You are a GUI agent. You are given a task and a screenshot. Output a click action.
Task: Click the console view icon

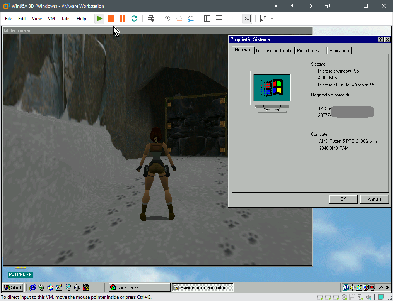[247, 19]
